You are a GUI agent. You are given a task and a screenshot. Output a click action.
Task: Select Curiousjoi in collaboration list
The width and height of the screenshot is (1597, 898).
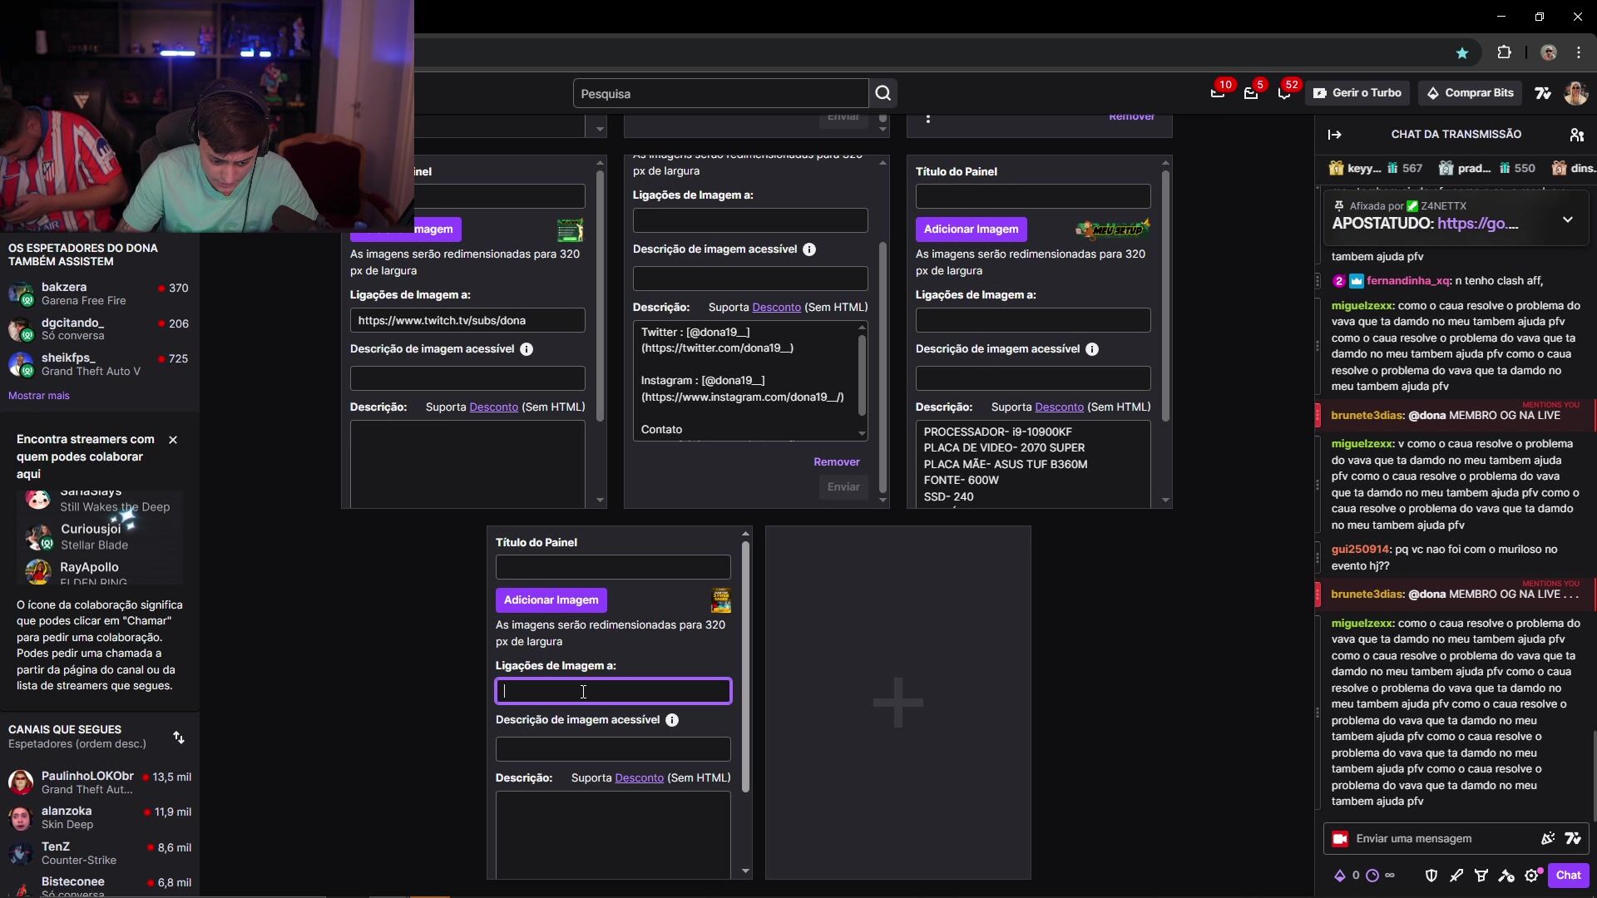point(100,536)
